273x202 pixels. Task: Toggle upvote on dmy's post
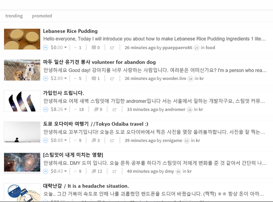click(46, 171)
